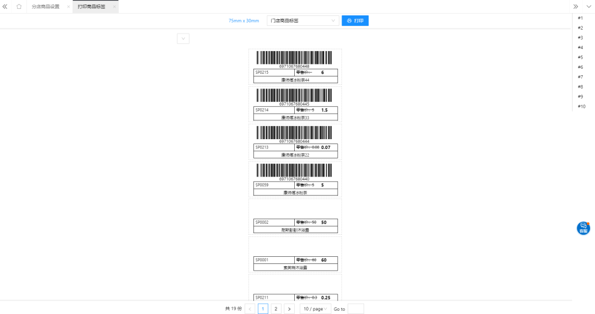
Task: Switch to the 分店商品设置 tab
Action: pos(45,7)
